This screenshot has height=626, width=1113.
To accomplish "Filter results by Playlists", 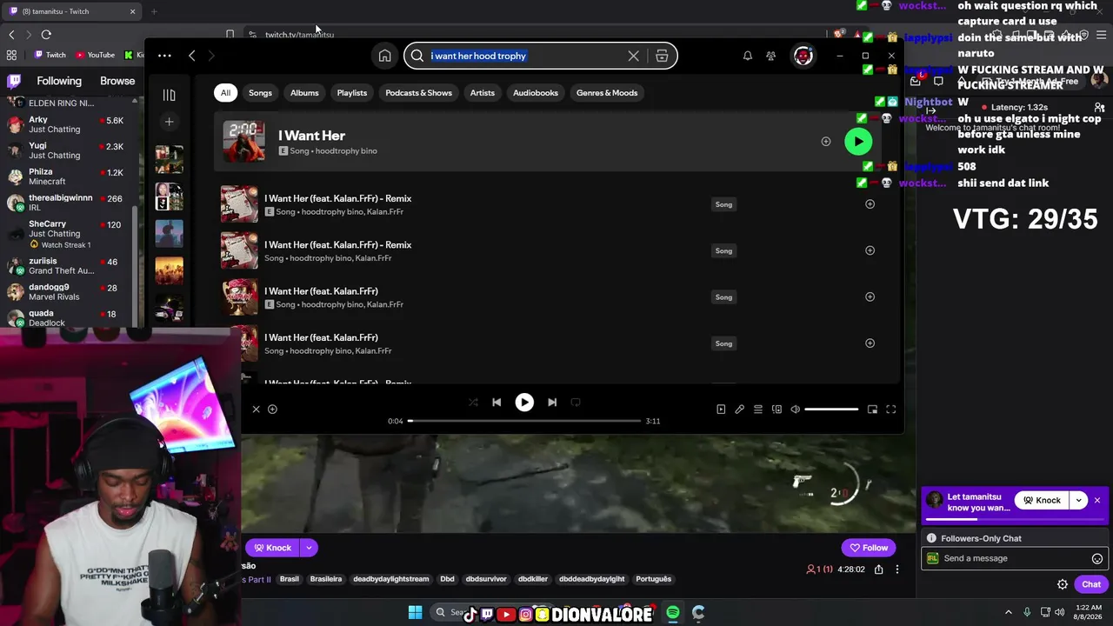I will [x=352, y=93].
